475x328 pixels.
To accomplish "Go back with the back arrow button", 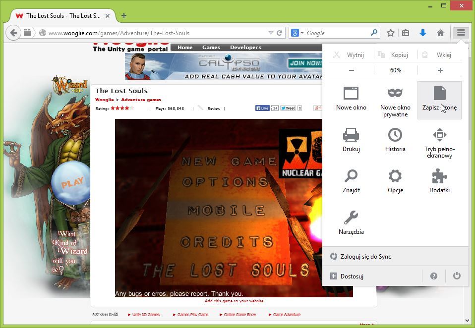I will [13, 32].
